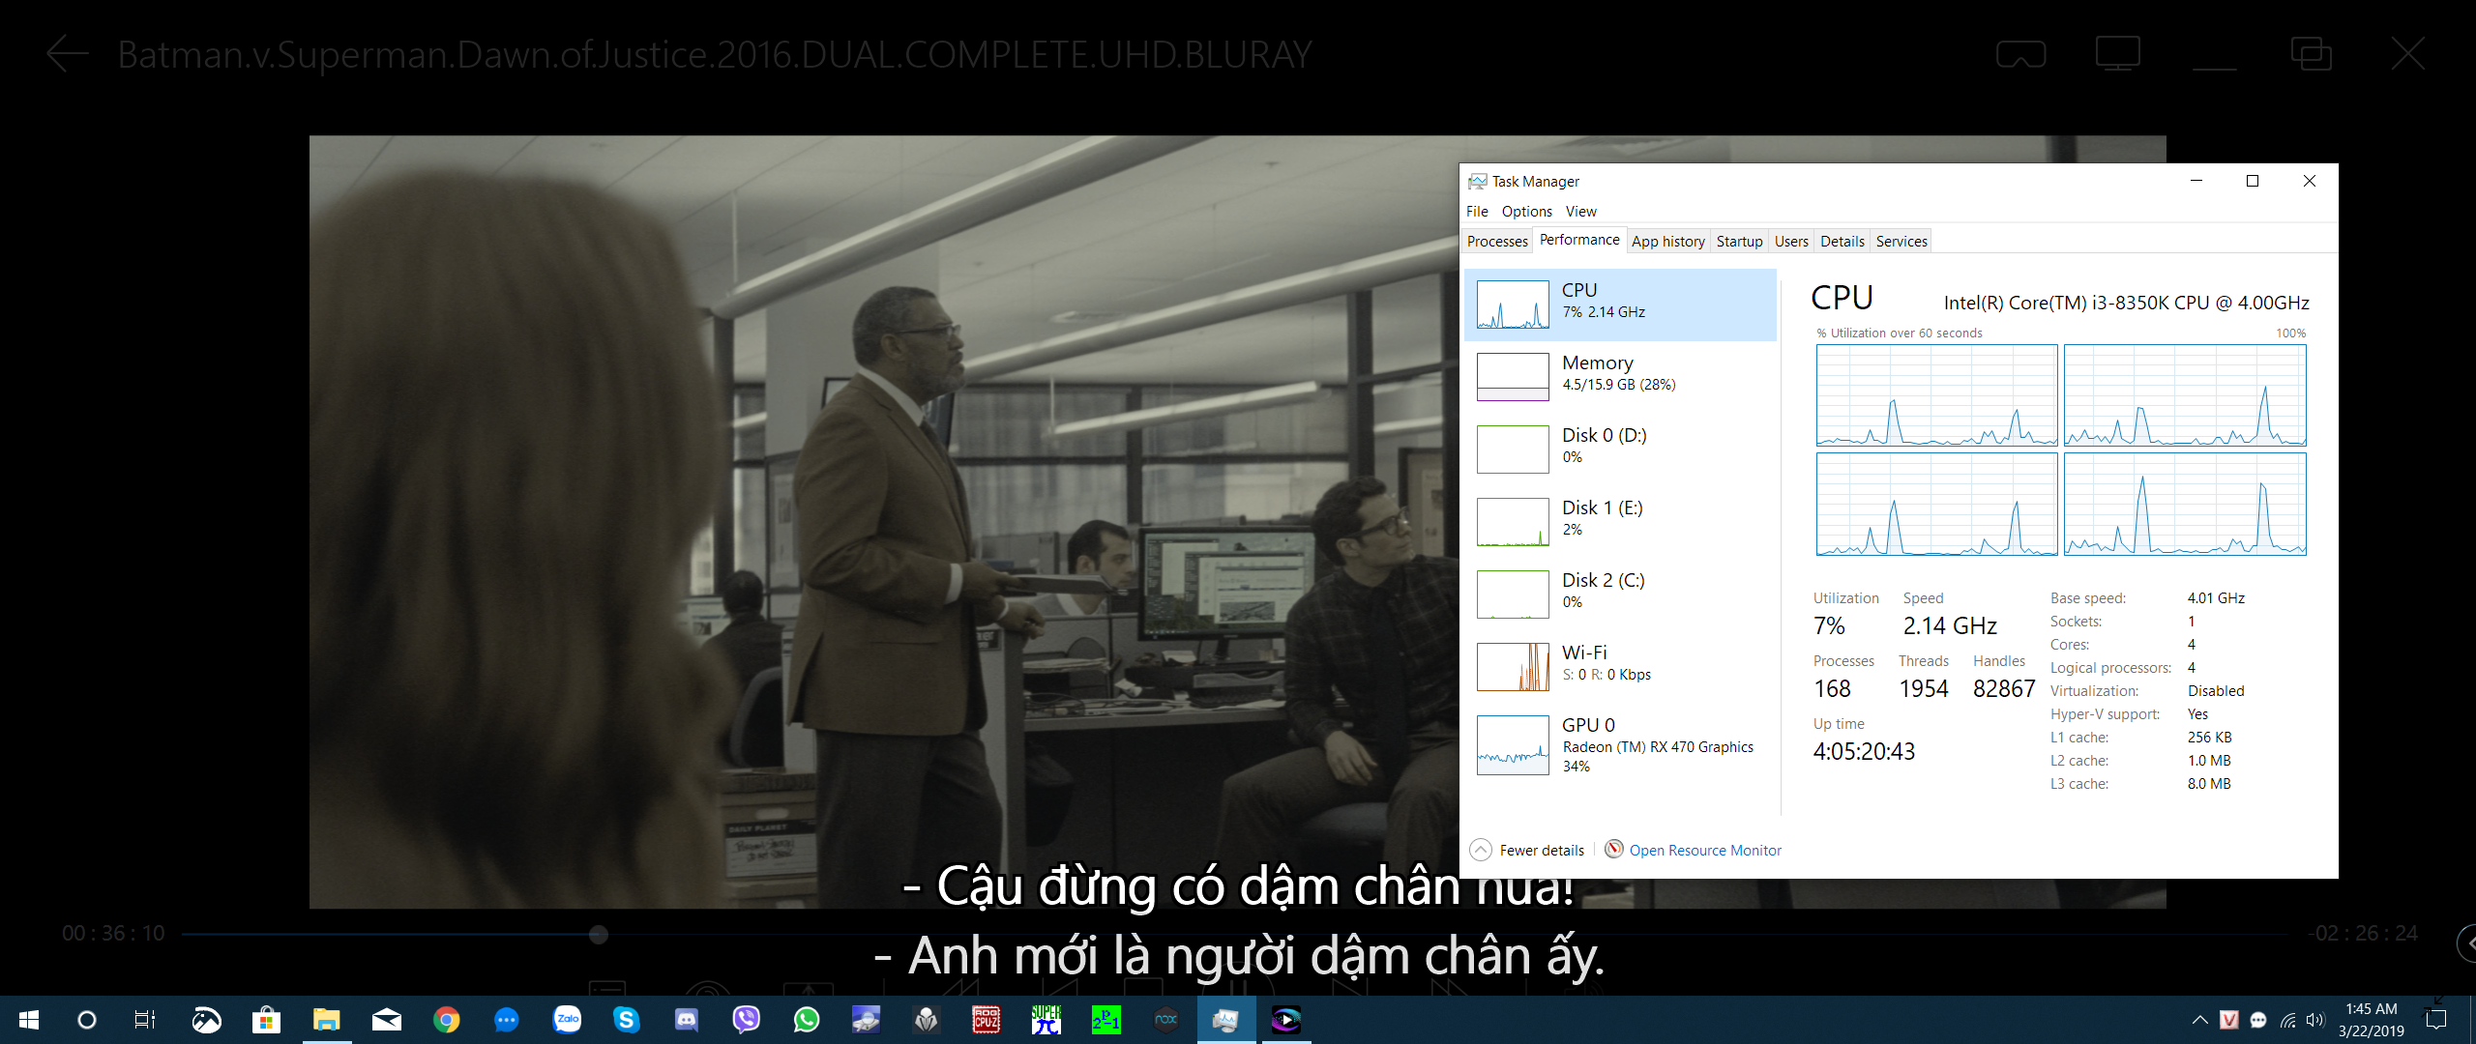Select the Memory entry in the sidebar
Viewport: 2476px width, 1044px height.
(1621, 377)
